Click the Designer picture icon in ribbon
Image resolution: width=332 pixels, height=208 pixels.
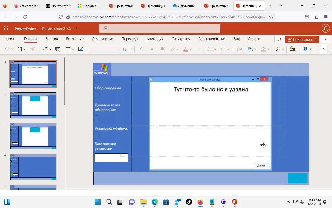point(81,49)
